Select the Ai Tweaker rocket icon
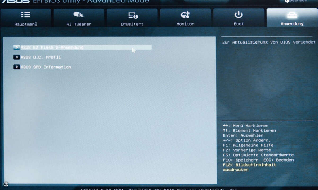 tap(79, 15)
